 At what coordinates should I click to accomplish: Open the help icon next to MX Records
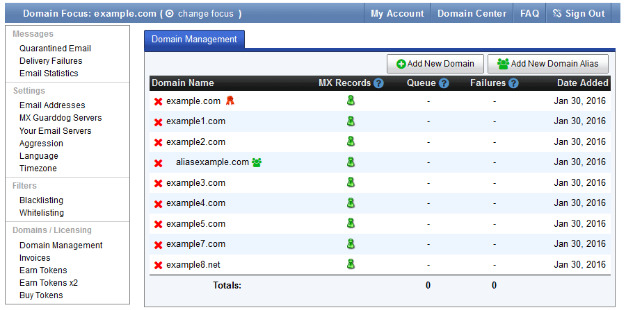[x=378, y=83]
